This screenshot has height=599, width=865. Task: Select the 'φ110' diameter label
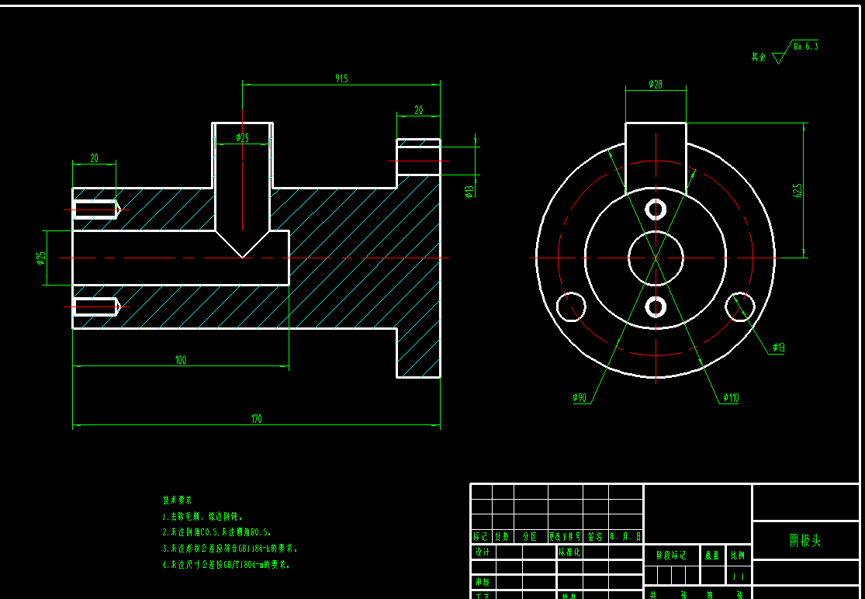click(x=730, y=398)
